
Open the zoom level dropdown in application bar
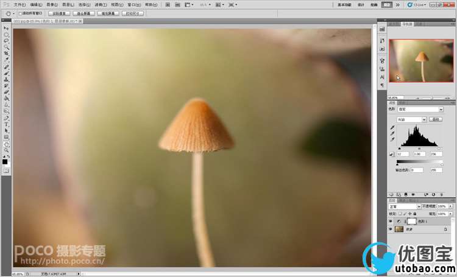pyautogui.click(x=205, y=5)
